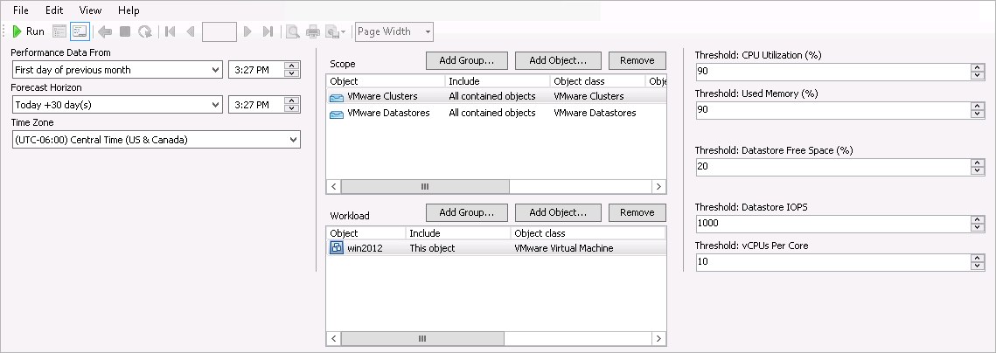Viewport: 996px width, 353px height.
Task: Click the Datastore IOPS threshold field
Action: coord(832,224)
